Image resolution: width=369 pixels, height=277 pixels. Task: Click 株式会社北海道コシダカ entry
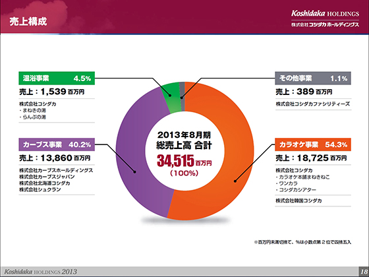coord(45,183)
